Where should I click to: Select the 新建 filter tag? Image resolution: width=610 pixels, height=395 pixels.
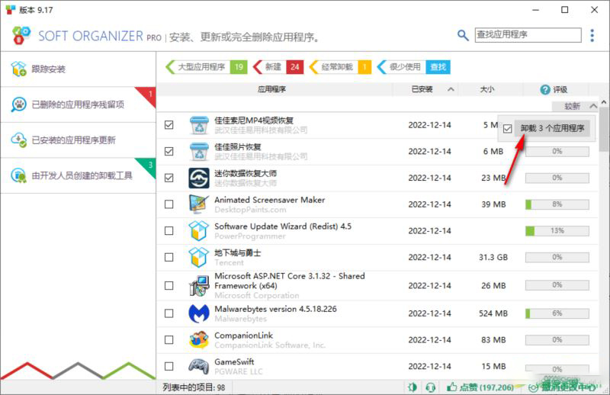(278, 67)
